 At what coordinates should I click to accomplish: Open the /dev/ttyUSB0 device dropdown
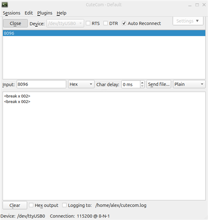(65, 23)
